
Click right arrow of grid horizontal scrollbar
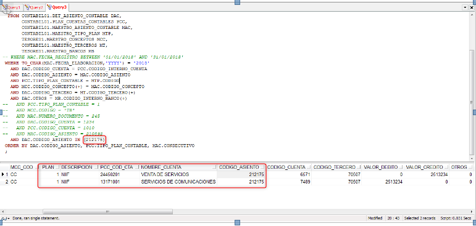(471, 211)
